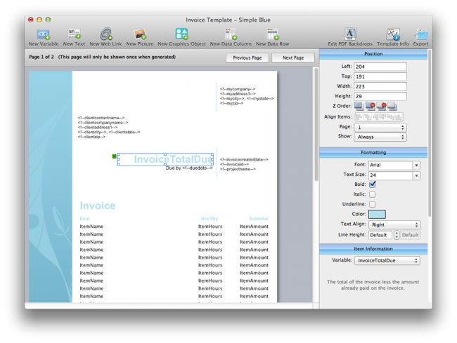Insert New Text element
Image resolution: width=457 pixels, height=343 pixels.
[74, 37]
